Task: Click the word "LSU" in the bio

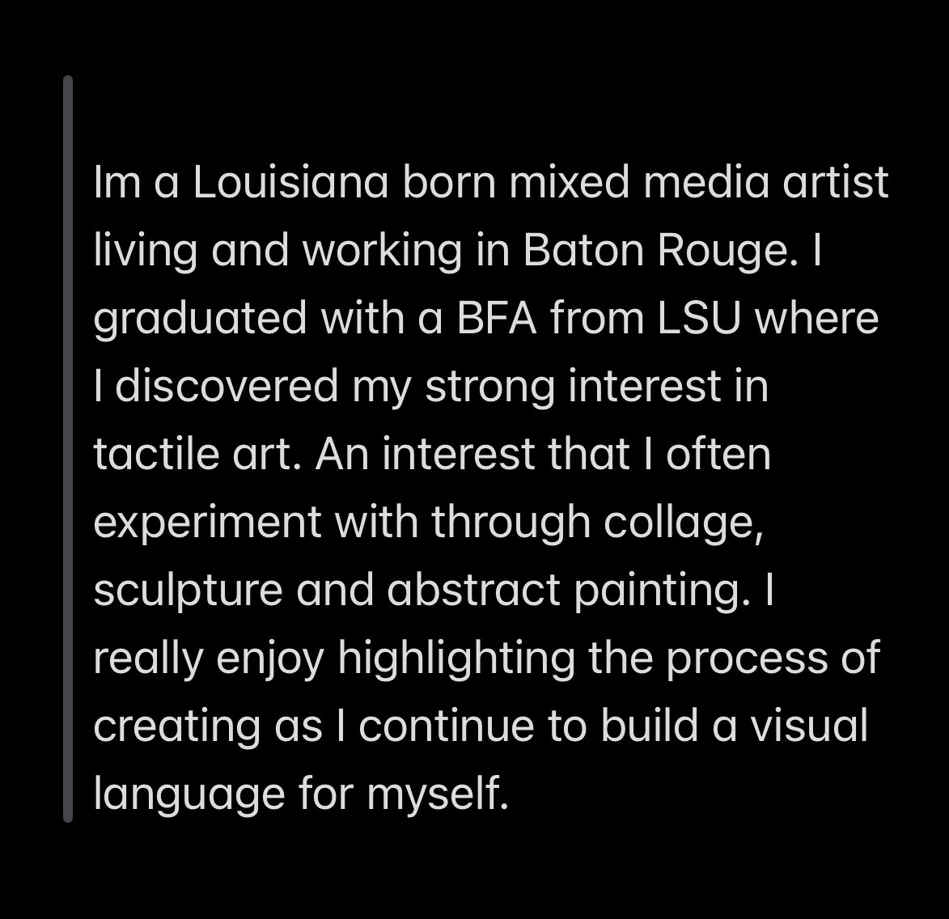Action: pos(699,318)
